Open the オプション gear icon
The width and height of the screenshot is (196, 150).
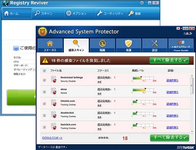(x=69, y=13)
